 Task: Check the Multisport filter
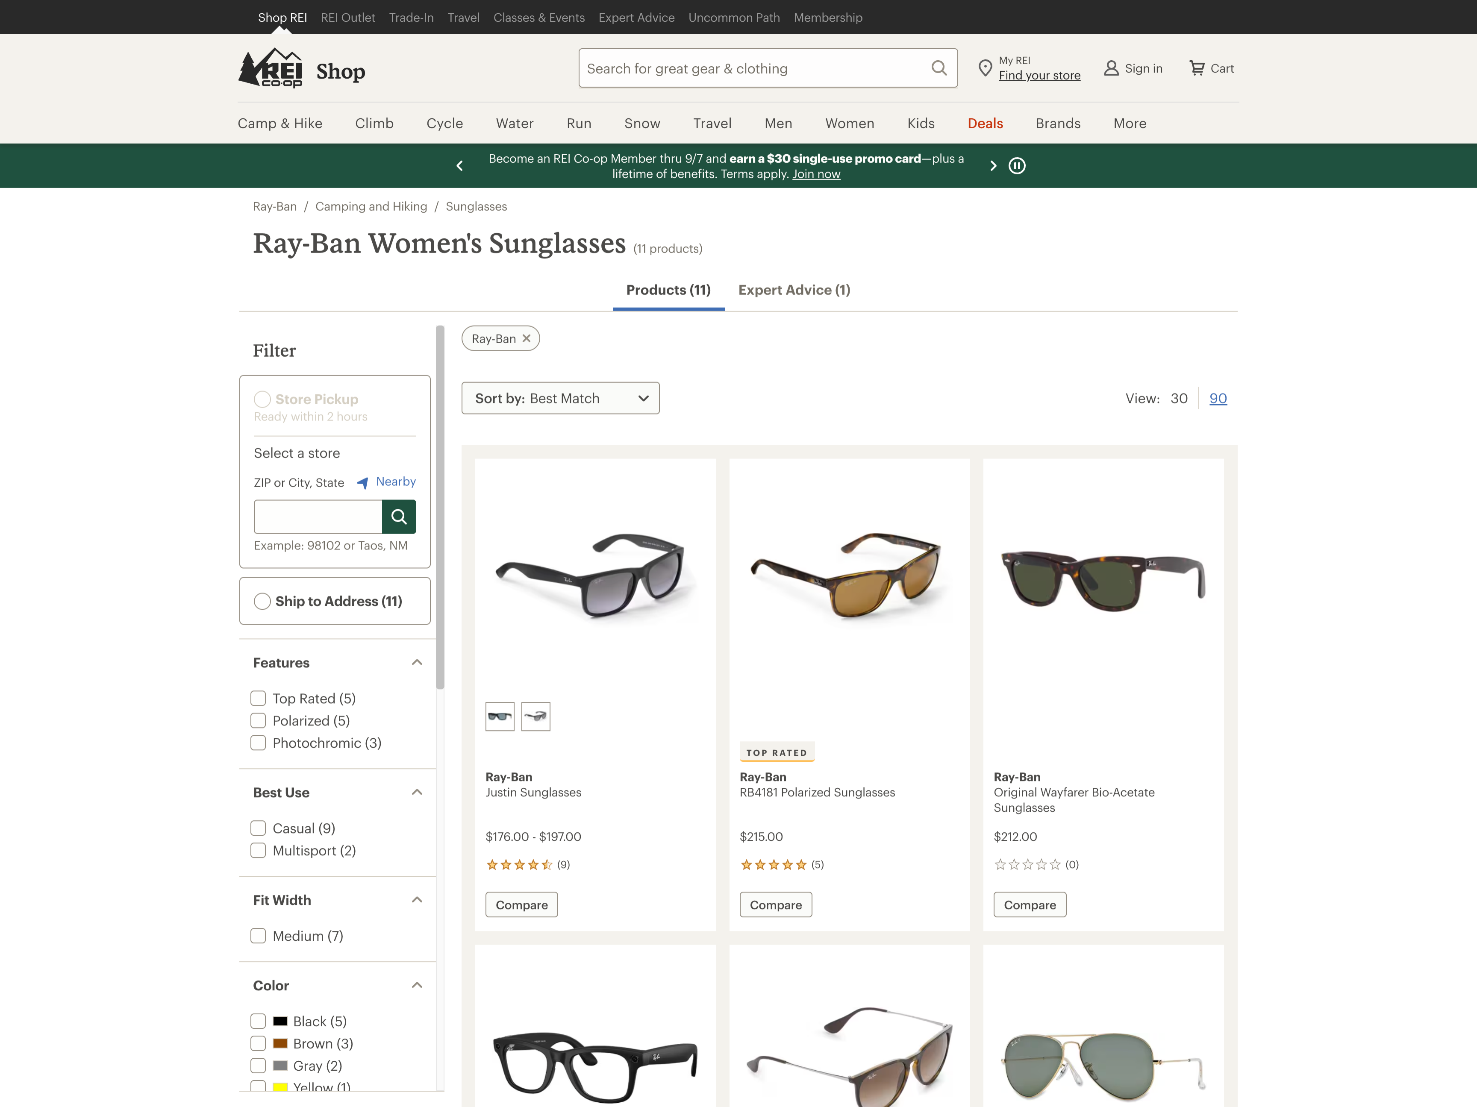[x=259, y=851]
